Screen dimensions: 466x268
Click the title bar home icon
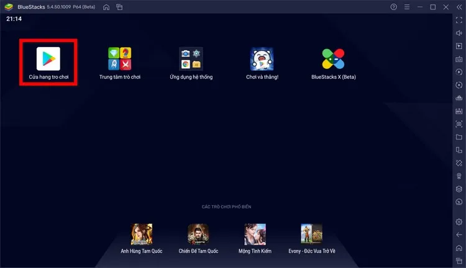(x=106, y=7)
